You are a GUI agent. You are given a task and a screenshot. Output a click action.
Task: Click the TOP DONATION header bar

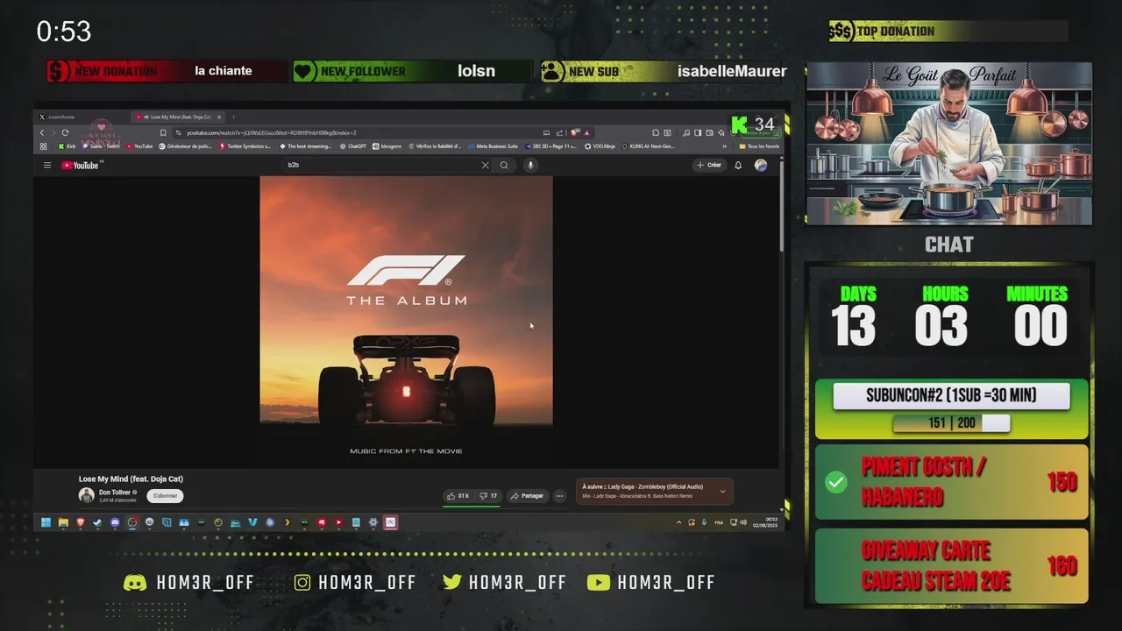(x=948, y=32)
